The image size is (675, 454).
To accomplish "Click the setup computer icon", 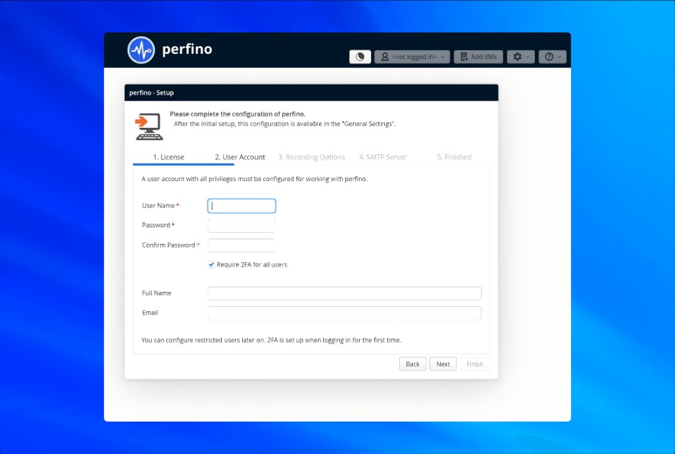I will coord(149,126).
